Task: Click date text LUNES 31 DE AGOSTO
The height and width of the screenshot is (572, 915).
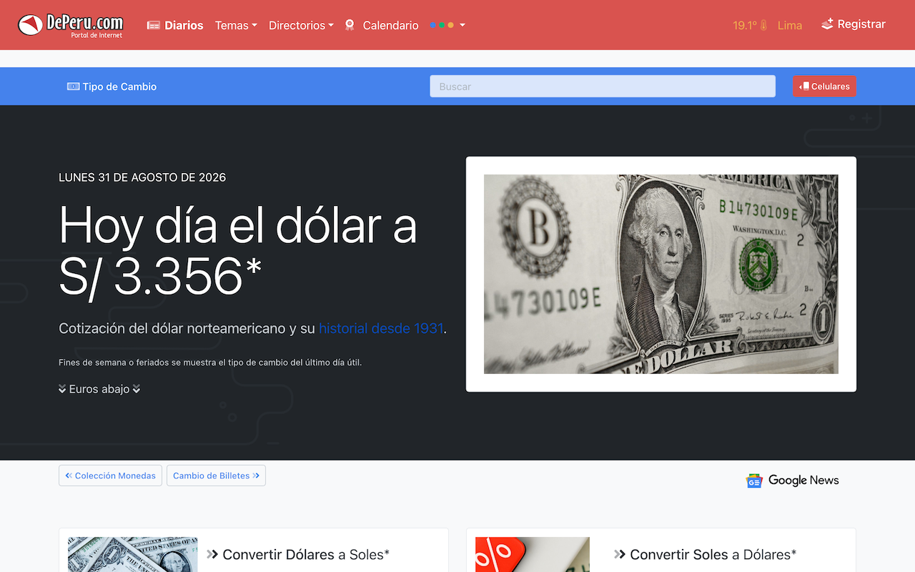Action: pos(142,177)
